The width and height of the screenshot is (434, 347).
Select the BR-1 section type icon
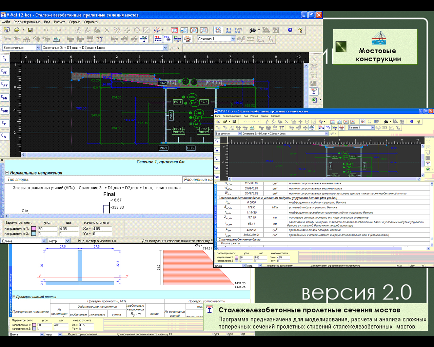coord(167,39)
